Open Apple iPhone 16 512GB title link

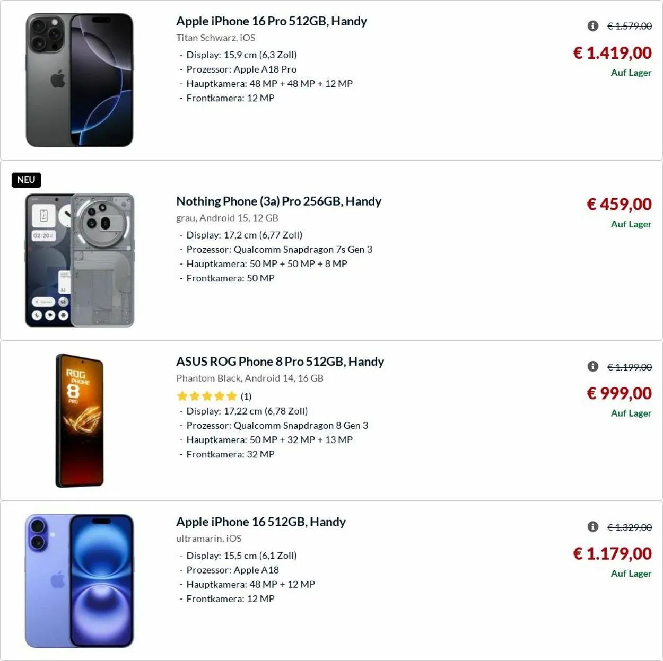point(260,522)
